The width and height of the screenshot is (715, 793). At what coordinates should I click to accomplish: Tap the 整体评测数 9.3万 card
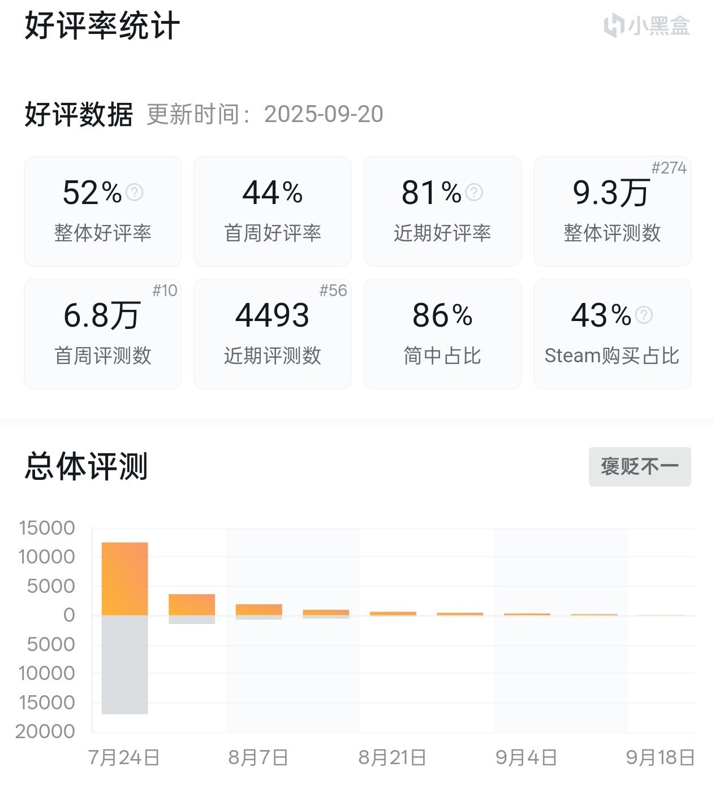[x=612, y=211]
